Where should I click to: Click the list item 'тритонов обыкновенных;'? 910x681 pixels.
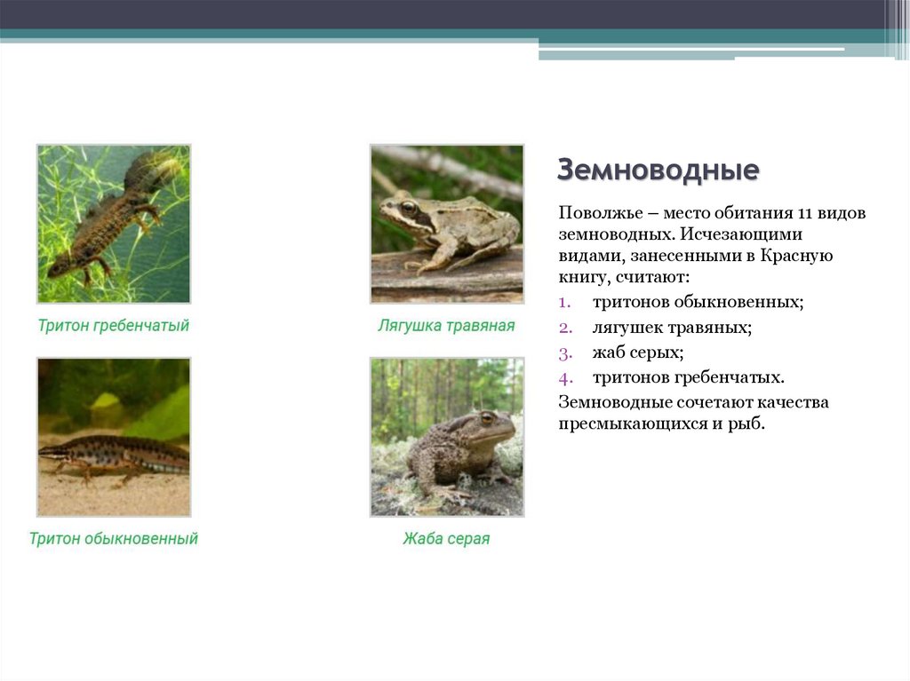698,302
